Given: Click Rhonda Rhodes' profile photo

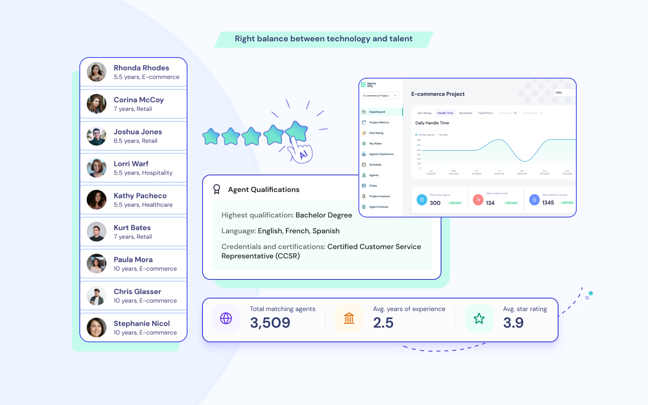Looking at the screenshot, I should (x=96, y=72).
